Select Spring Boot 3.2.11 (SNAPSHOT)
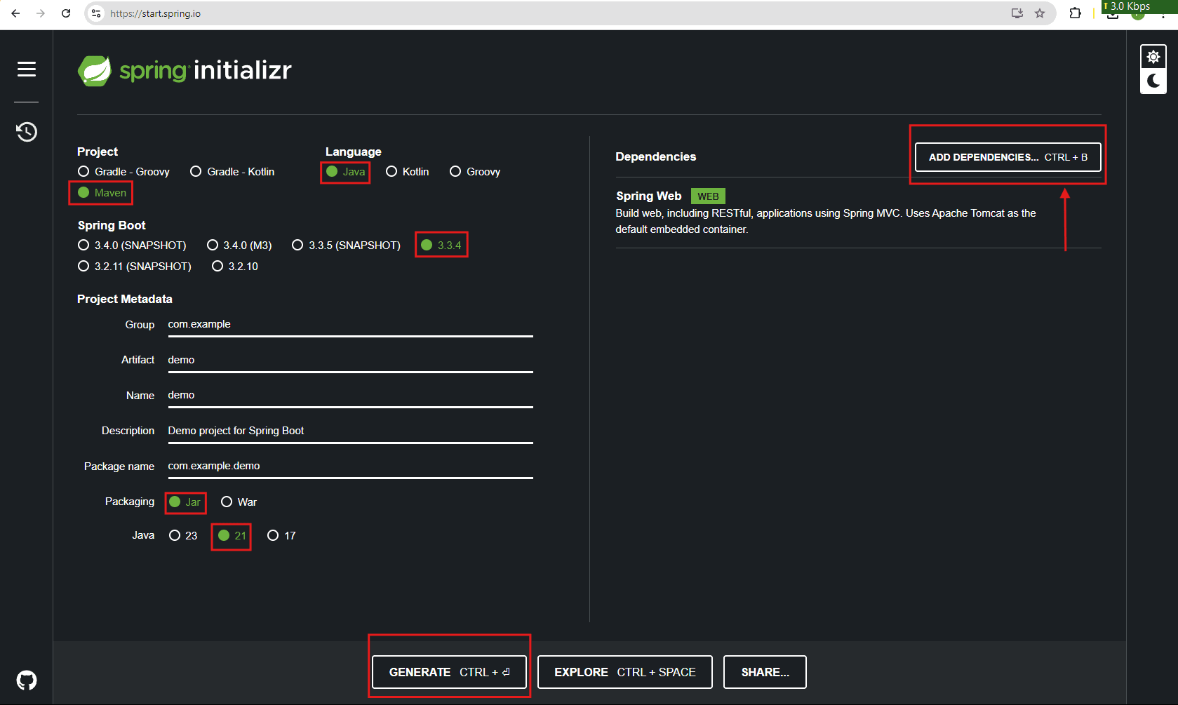Viewport: 1178px width, 705px height. (x=134, y=267)
